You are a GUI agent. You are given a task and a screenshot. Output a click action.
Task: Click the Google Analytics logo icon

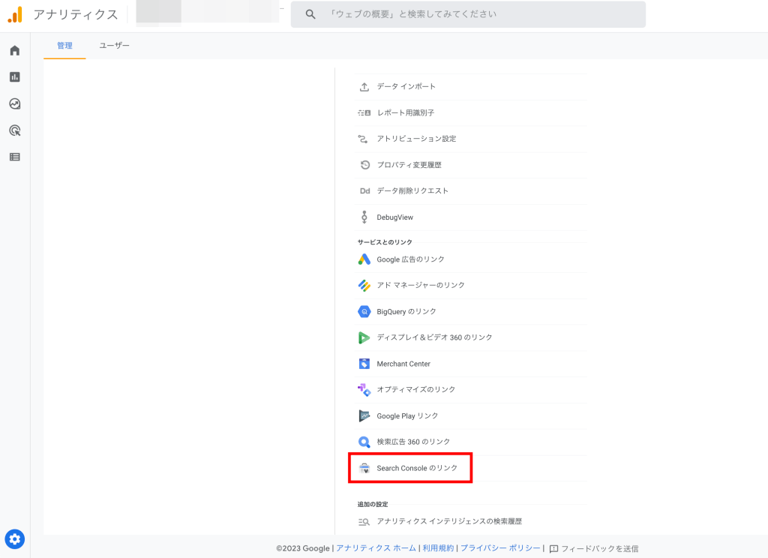click(15, 15)
